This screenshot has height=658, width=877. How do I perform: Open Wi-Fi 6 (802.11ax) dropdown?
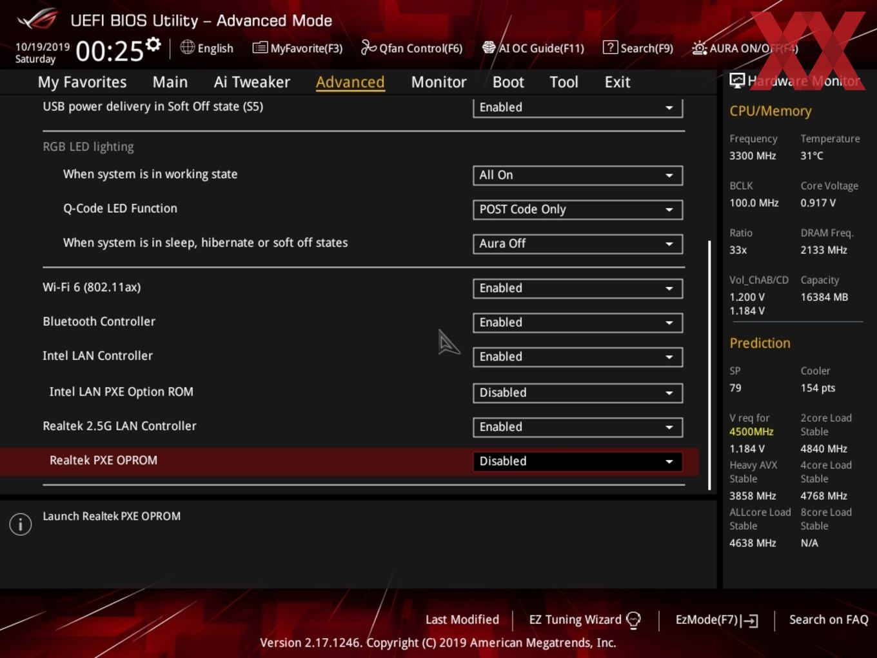click(578, 288)
